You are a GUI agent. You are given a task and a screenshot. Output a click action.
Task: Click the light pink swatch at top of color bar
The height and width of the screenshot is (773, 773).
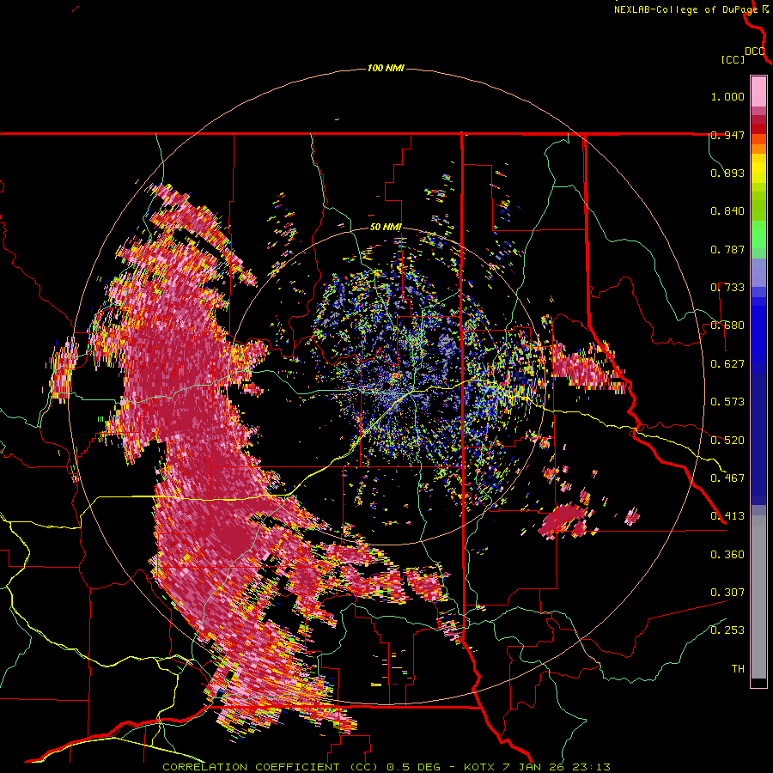(758, 91)
